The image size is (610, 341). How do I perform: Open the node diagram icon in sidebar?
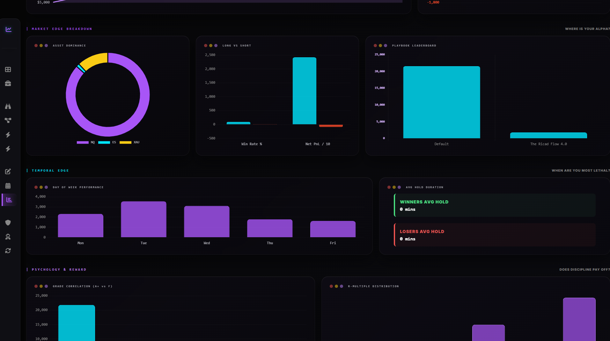(8, 120)
